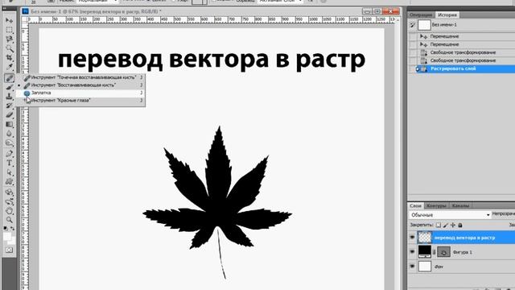
Task: Switch to the История tab
Action: coord(447,14)
